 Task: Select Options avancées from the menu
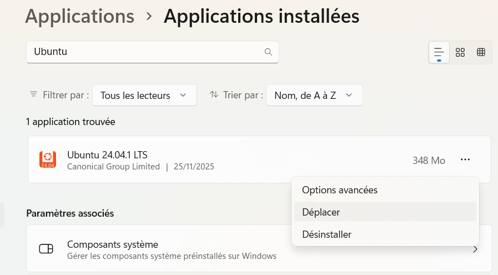[x=385, y=190]
